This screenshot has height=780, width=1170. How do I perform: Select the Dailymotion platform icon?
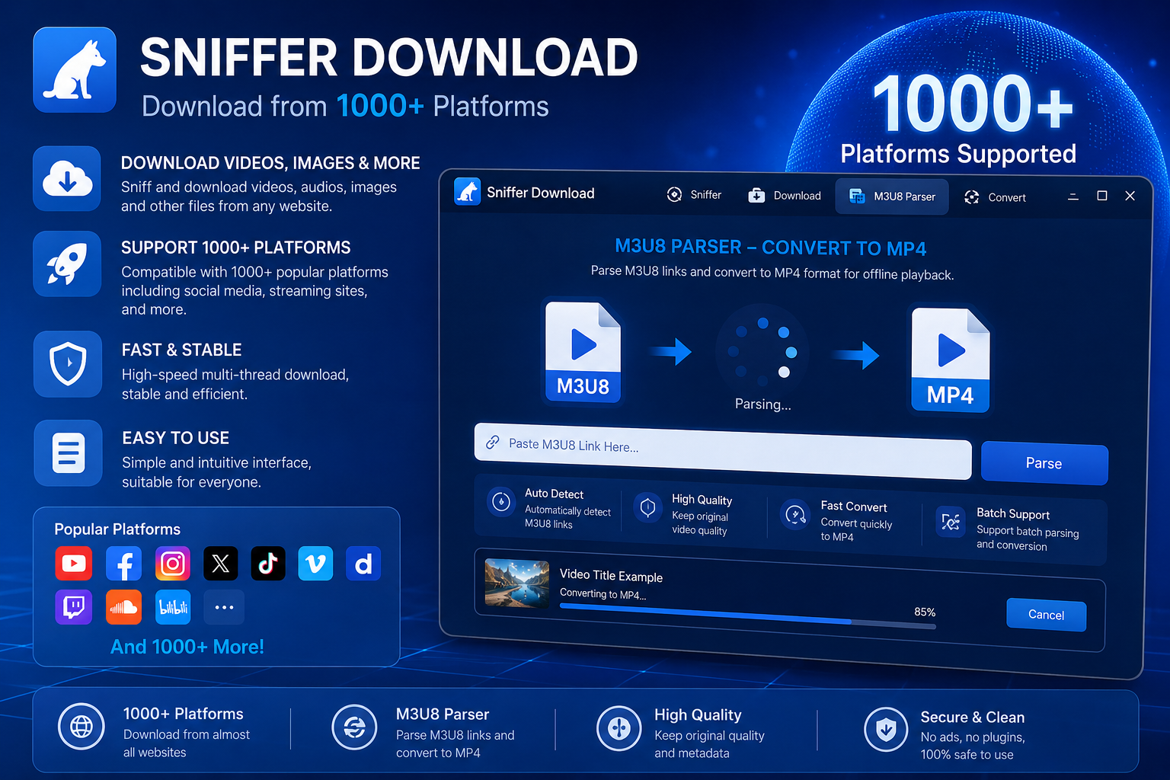pos(363,564)
